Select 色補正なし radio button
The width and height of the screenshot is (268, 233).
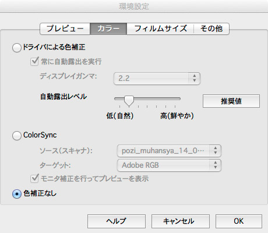(x=17, y=194)
